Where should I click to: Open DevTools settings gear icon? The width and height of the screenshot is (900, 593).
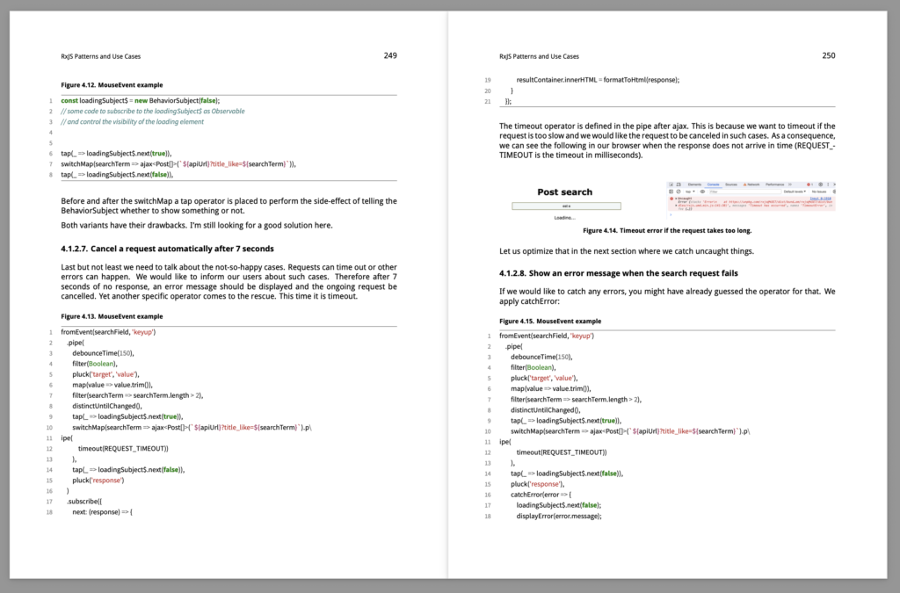(x=820, y=184)
